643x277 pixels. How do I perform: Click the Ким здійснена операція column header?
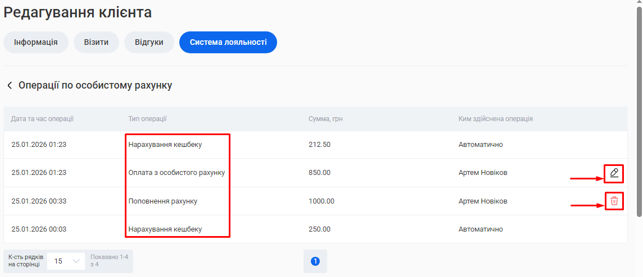coord(495,119)
